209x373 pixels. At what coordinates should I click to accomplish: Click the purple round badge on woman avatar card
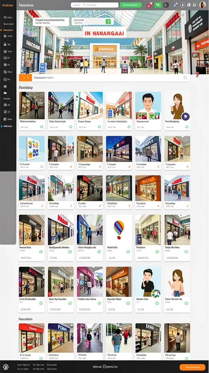(185, 117)
